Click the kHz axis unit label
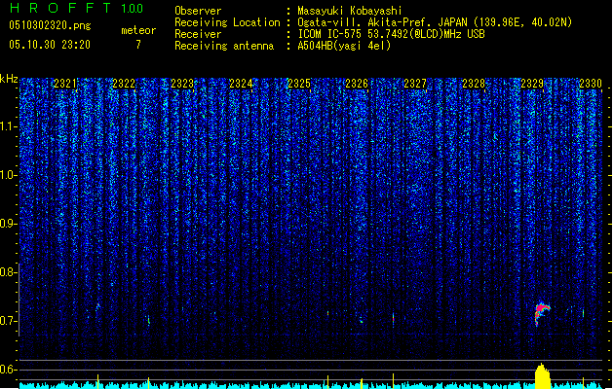This screenshot has width=613, height=389. pos(9,79)
